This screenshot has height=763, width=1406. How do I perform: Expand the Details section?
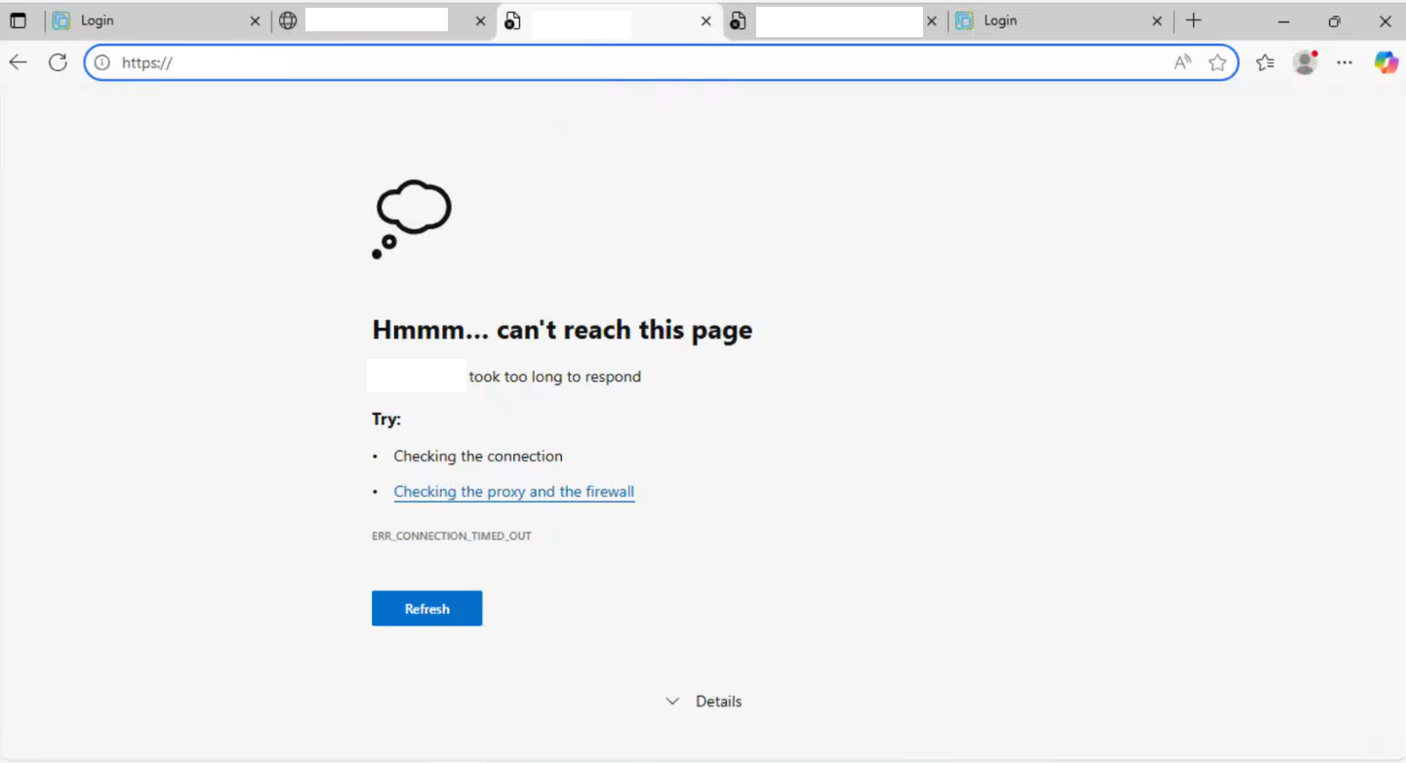pyautogui.click(x=703, y=702)
